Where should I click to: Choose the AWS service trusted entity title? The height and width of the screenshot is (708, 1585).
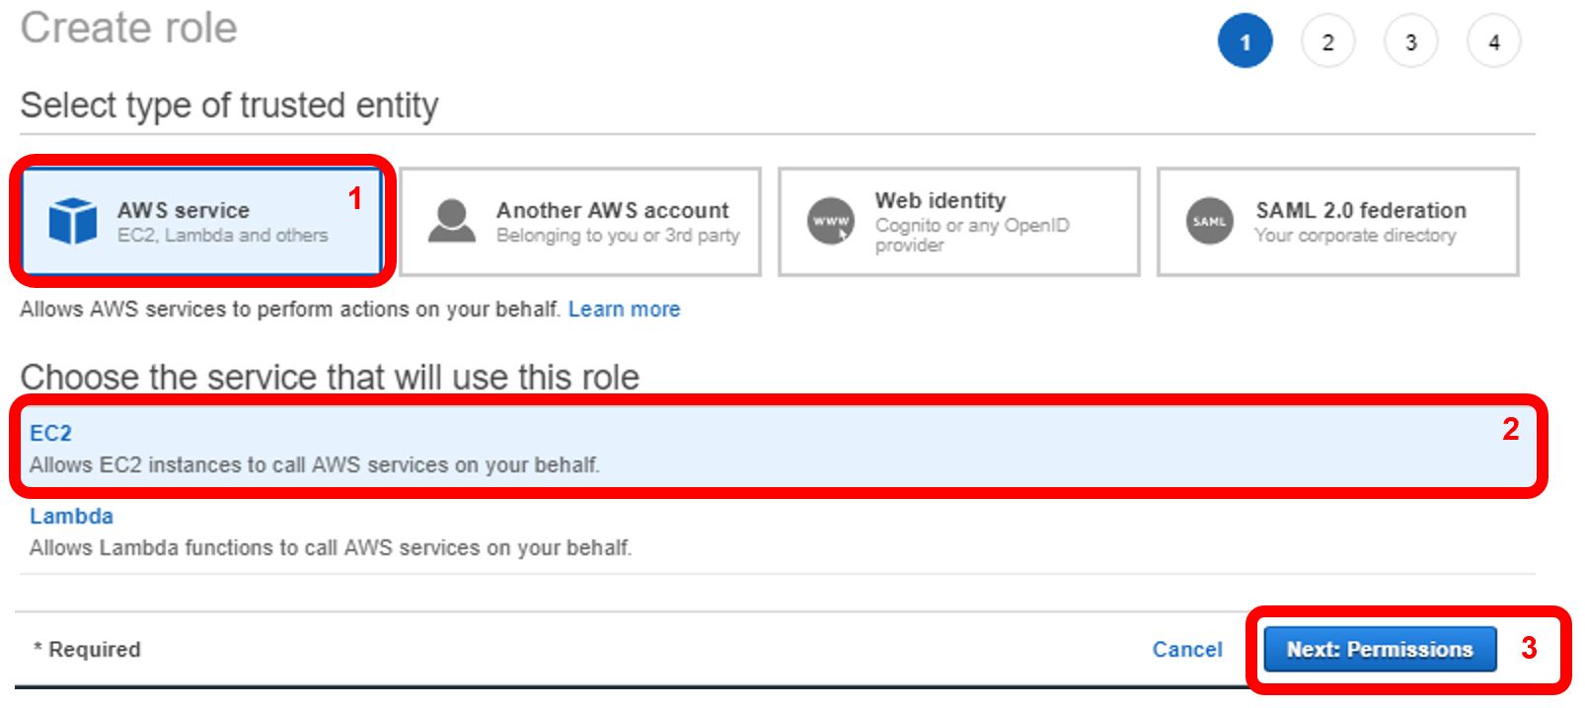(x=184, y=210)
